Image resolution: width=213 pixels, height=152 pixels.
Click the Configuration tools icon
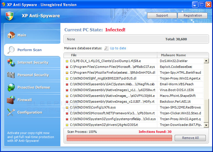tap(11, 112)
